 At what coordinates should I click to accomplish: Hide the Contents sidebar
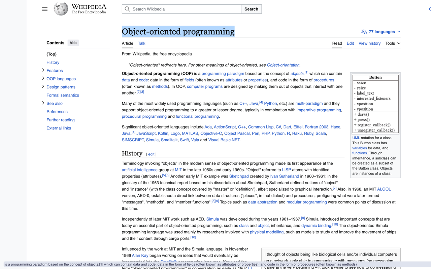coord(73,43)
